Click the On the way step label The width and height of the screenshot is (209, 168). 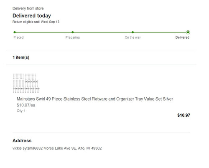(133, 37)
